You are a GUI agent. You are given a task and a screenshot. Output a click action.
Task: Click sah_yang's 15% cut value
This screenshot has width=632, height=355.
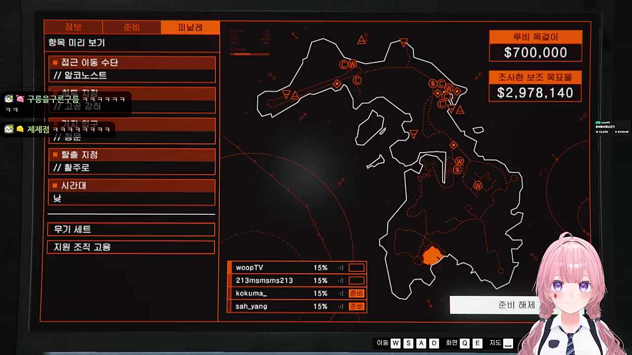coord(320,306)
